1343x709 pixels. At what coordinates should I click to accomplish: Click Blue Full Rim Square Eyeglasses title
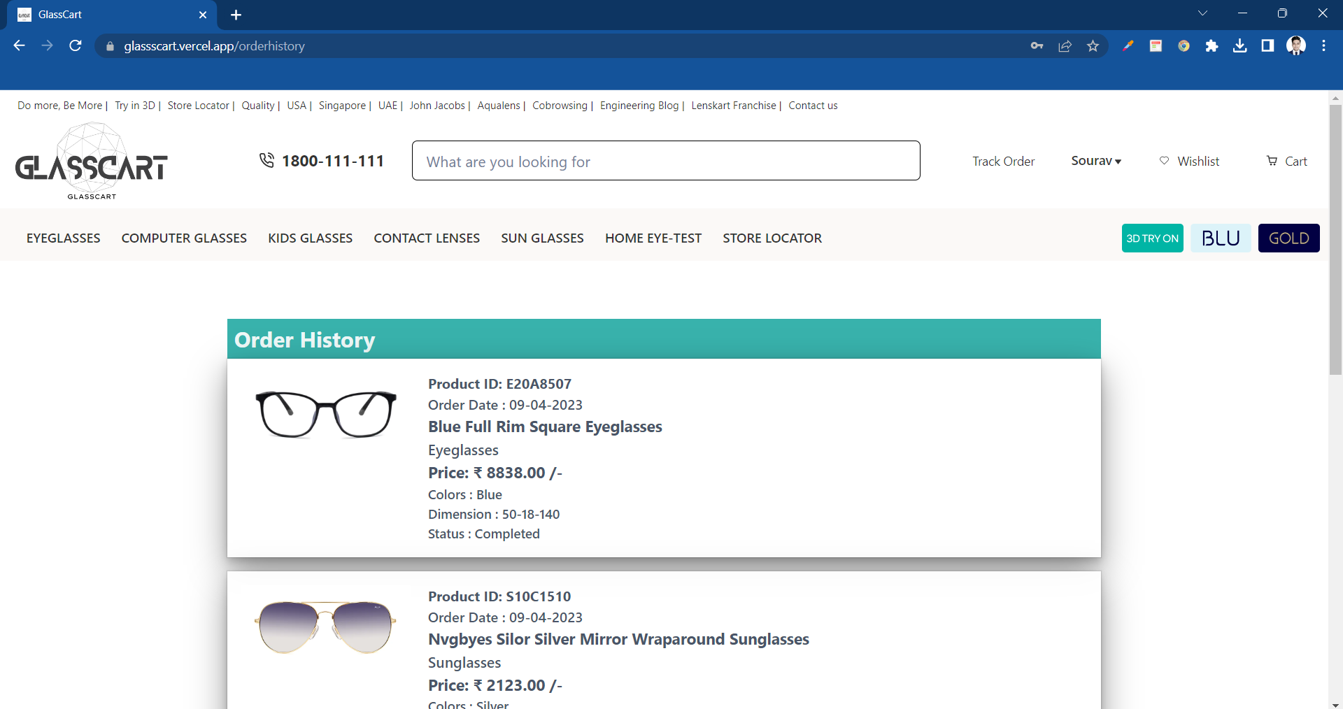click(x=545, y=427)
